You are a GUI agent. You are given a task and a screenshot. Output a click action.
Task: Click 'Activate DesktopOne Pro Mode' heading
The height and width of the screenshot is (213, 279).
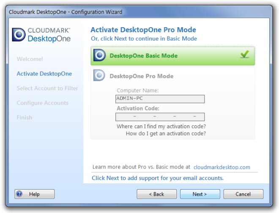click(x=143, y=30)
